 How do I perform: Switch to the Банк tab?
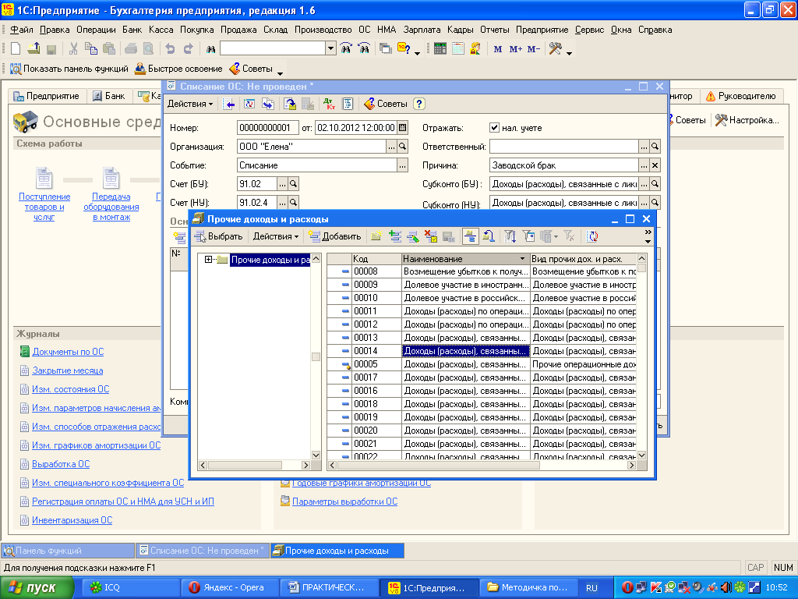pos(109,96)
